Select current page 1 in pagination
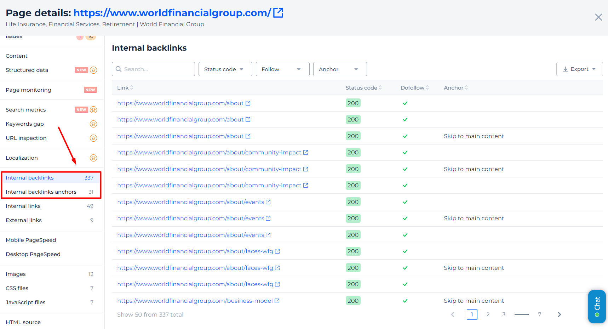Screen dimensions: 608x329 472,314
